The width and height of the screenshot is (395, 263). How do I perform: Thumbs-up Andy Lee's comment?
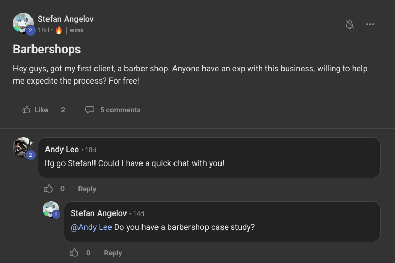pos(49,189)
